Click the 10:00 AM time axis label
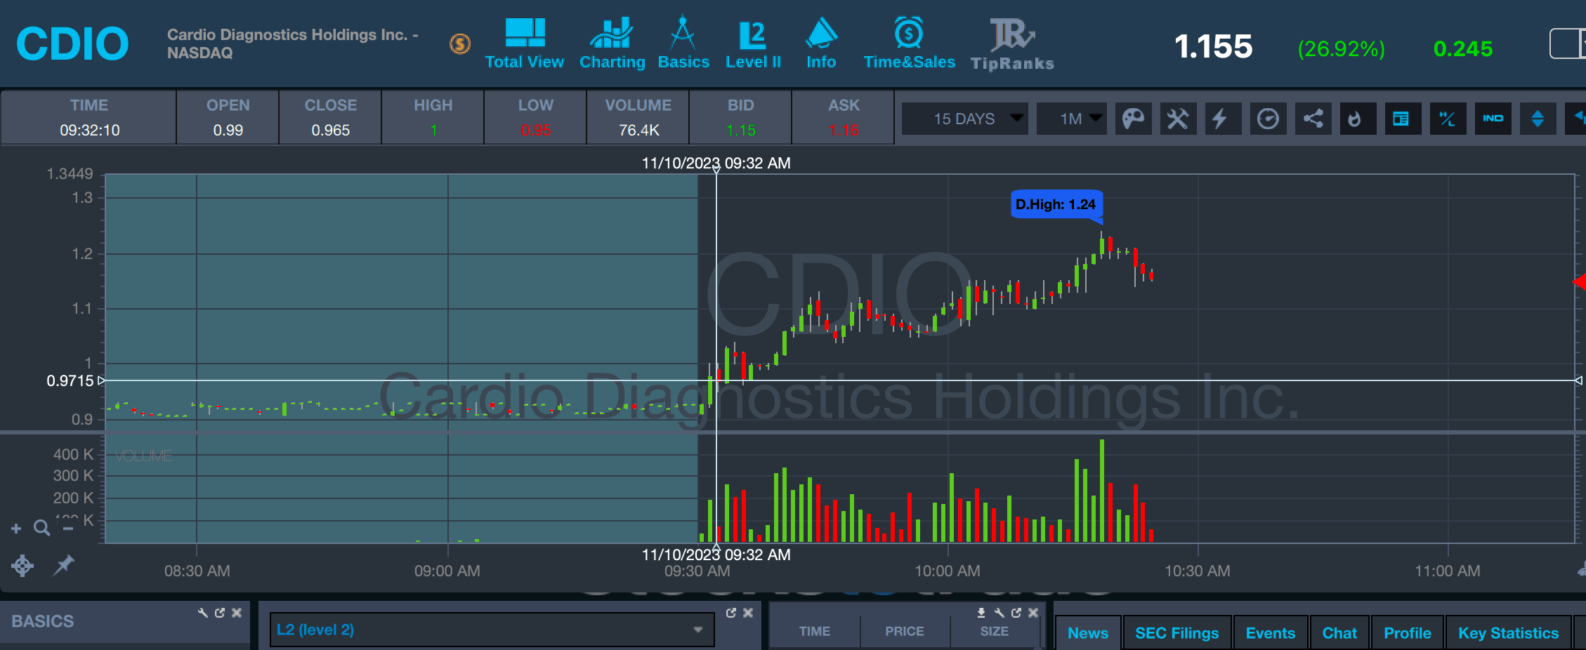 click(948, 571)
